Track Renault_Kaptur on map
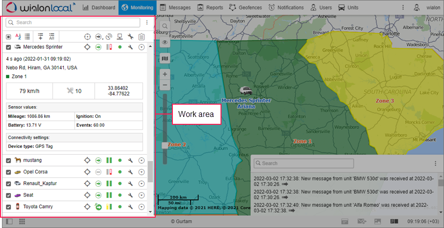This screenshot has width=444, height=228. tap(87, 184)
